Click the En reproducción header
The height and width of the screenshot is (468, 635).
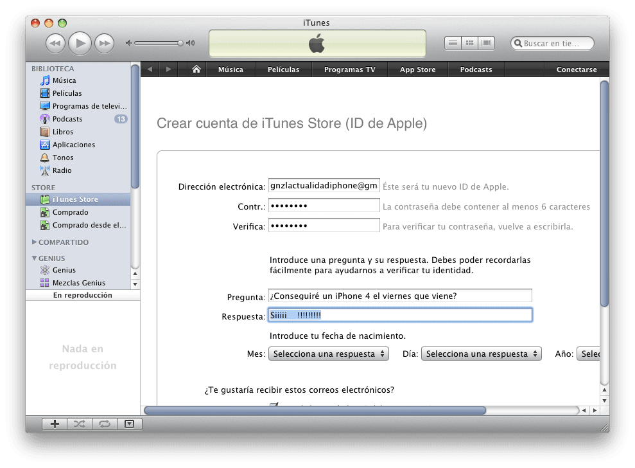pos(83,295)
